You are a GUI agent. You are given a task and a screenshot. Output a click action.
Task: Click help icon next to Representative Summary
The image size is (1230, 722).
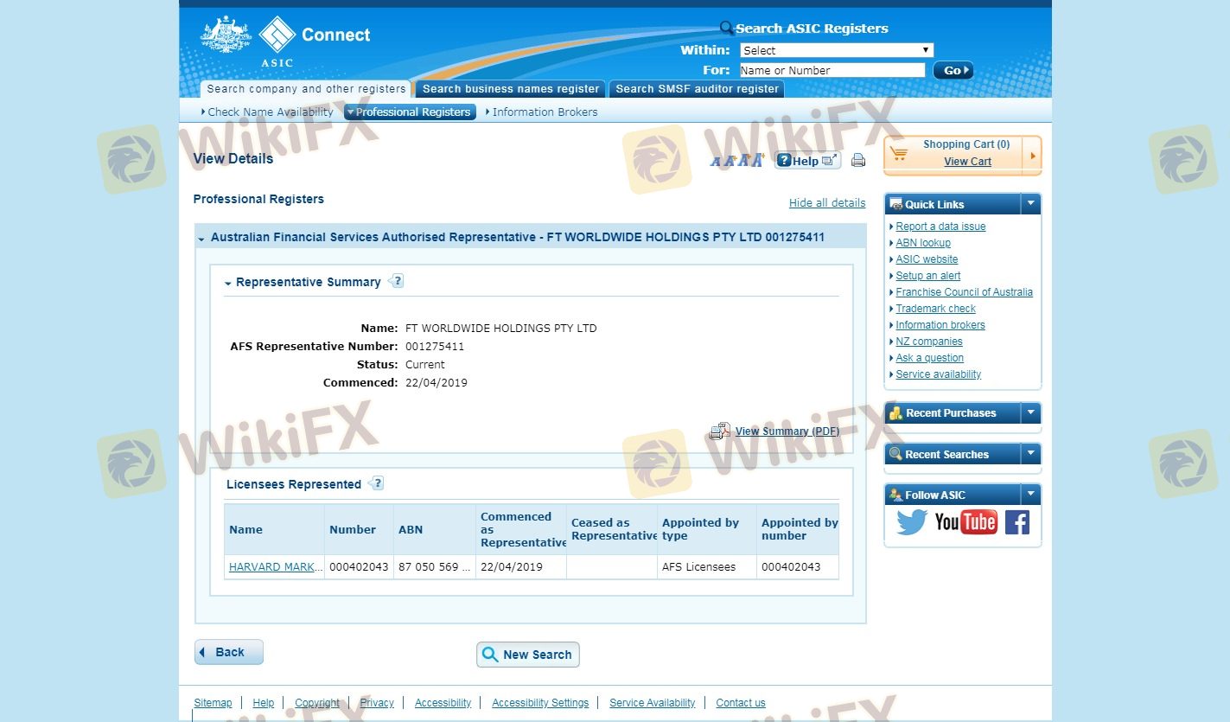397,281
